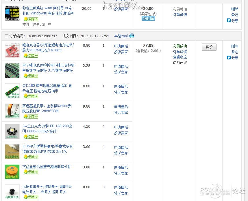Screen dimensions: 248x201
Task: Click 保障卡 badge under CN1185 battery indicator
Action: click(x=31, y=96)
